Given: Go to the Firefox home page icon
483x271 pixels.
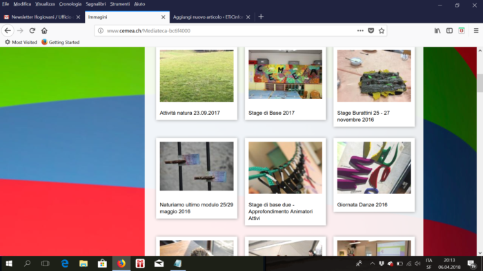Looking at the screenshot, I should (44, 31).
